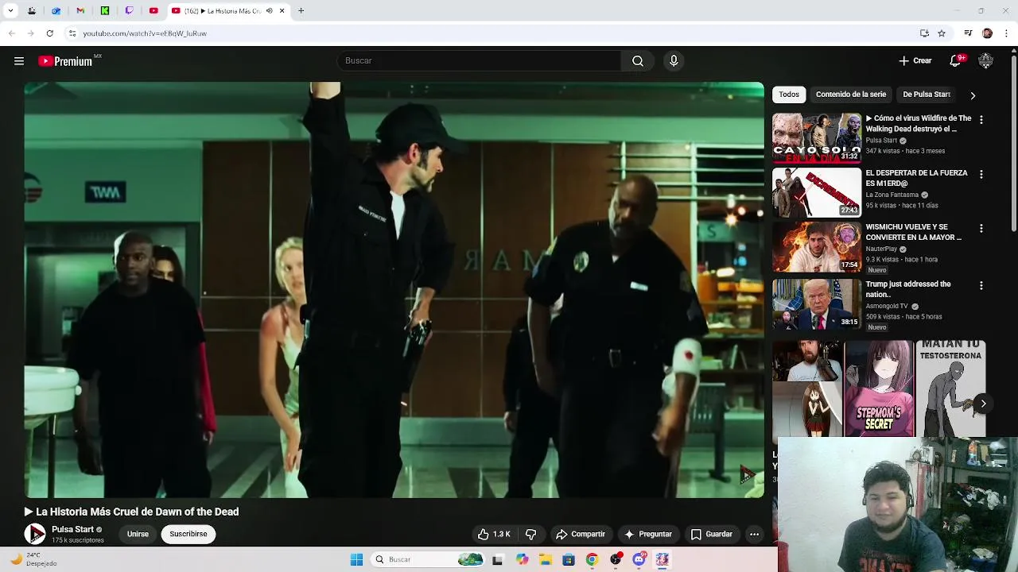Select the Todos filter chip
This screenshot has width=1018, height=572.
(x=789, y=95)
